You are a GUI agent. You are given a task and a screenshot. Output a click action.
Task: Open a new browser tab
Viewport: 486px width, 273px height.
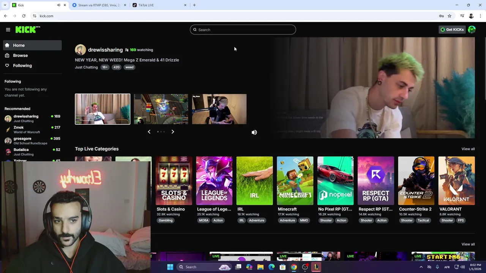point(194,5)
